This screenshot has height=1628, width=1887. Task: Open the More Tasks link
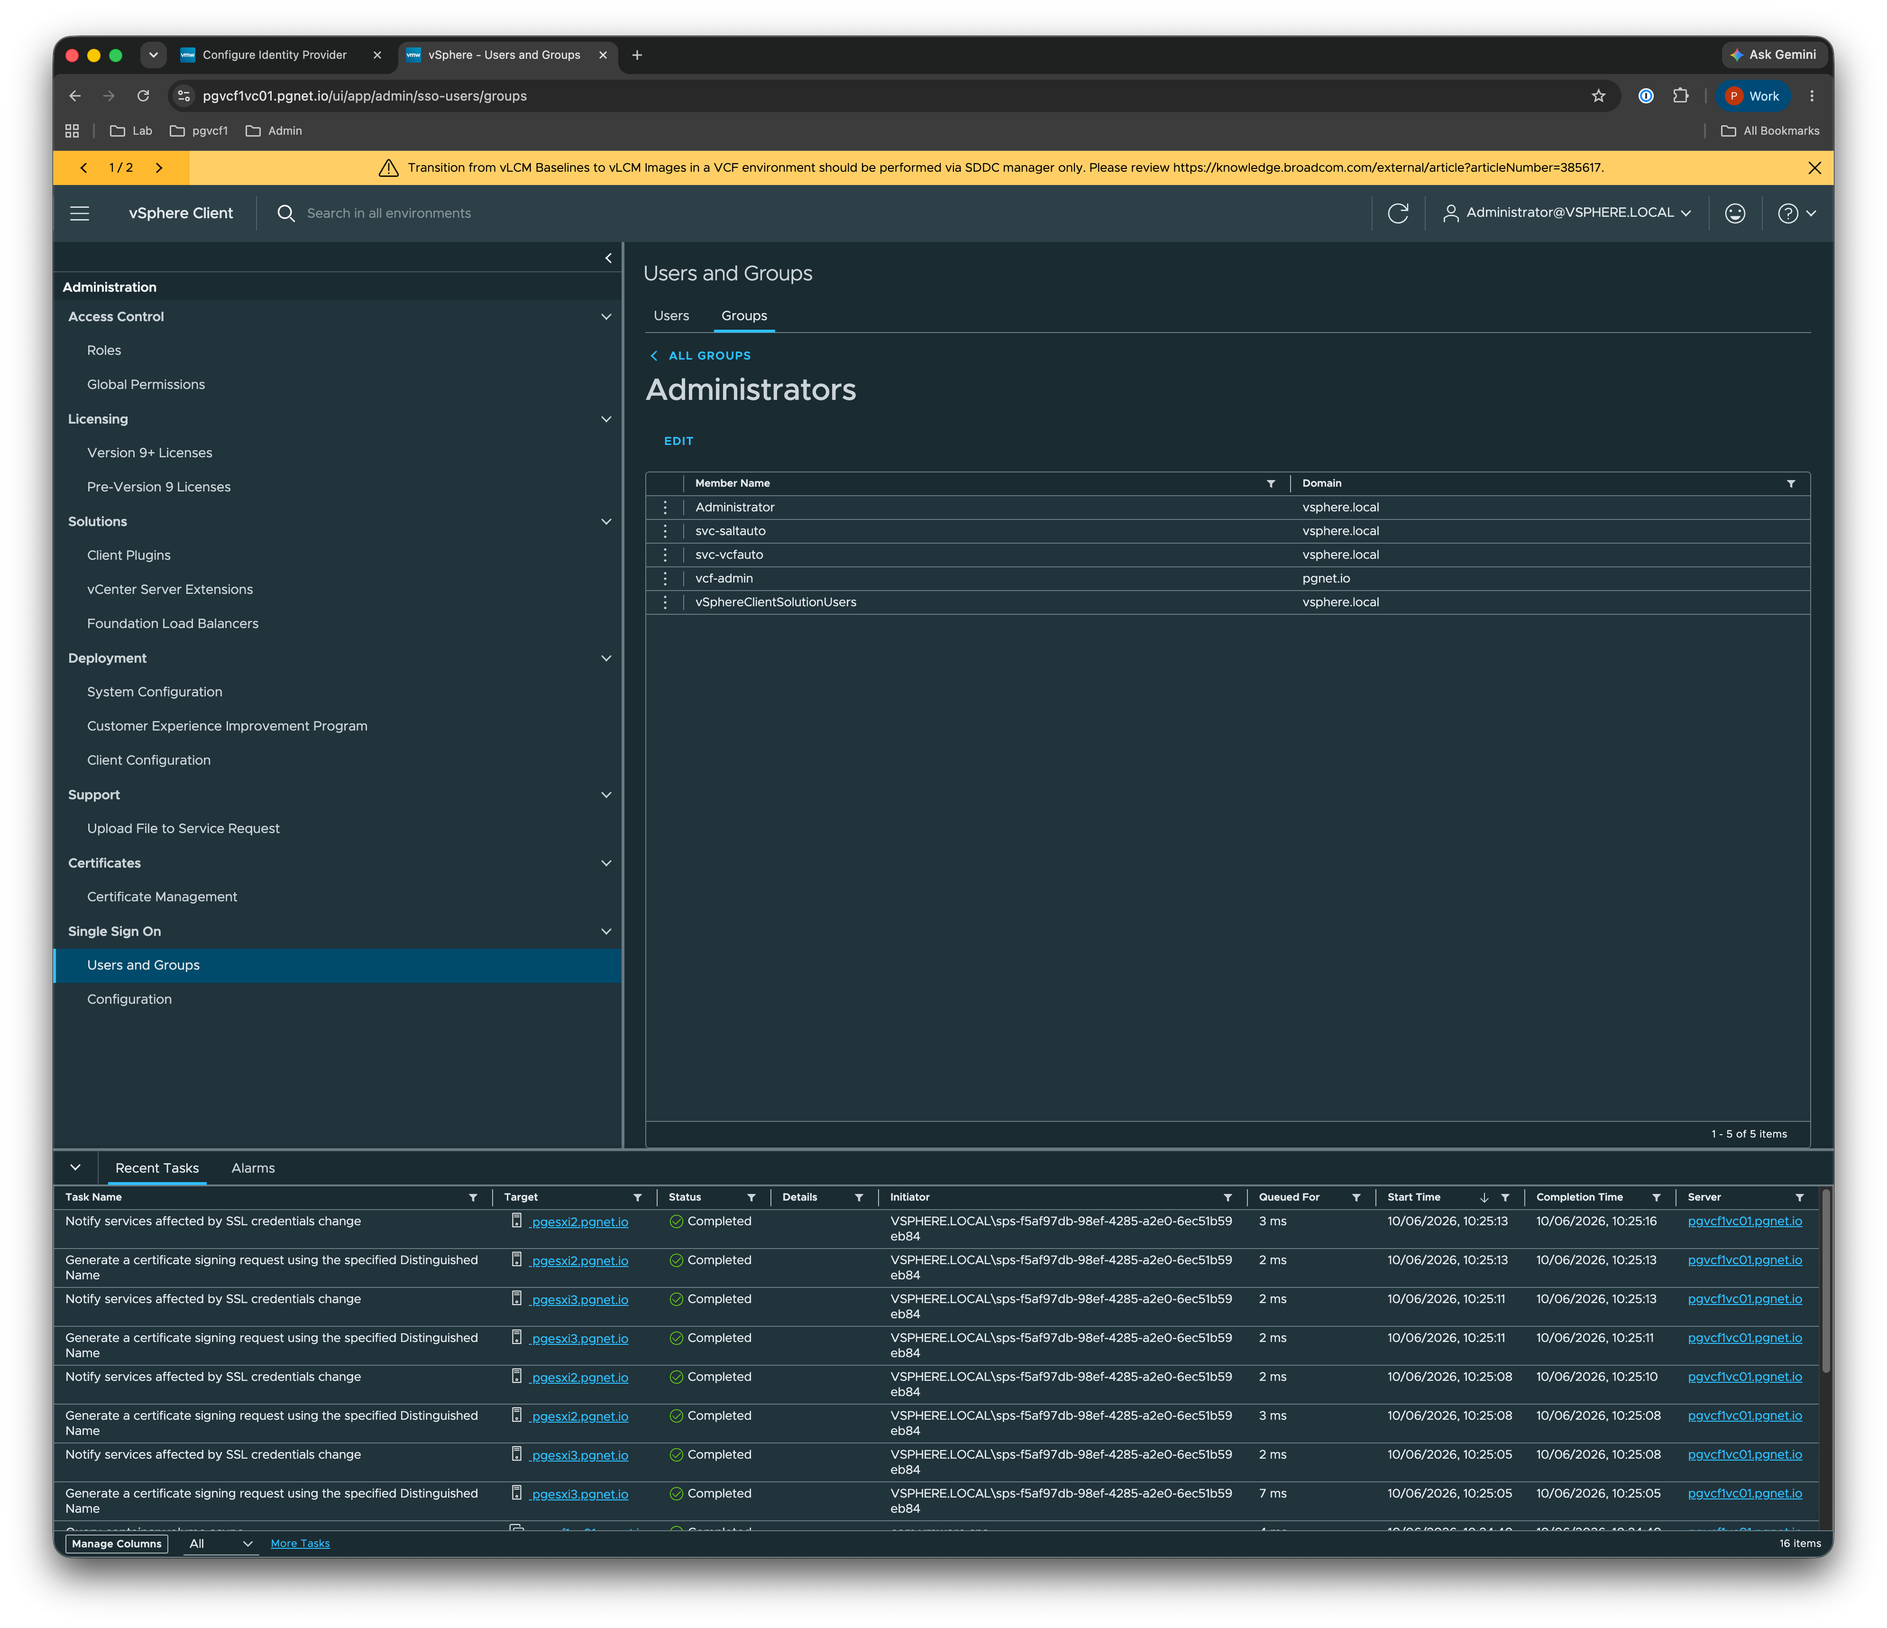(301, 1544)
